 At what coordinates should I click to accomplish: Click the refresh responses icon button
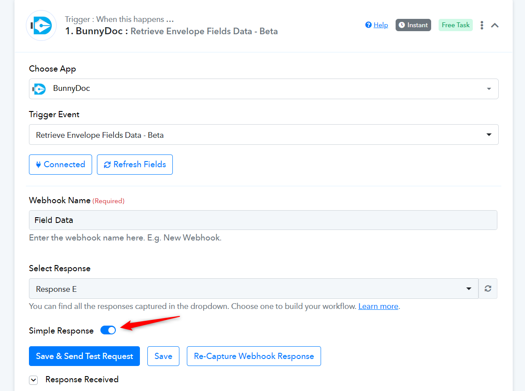[488, 288]
